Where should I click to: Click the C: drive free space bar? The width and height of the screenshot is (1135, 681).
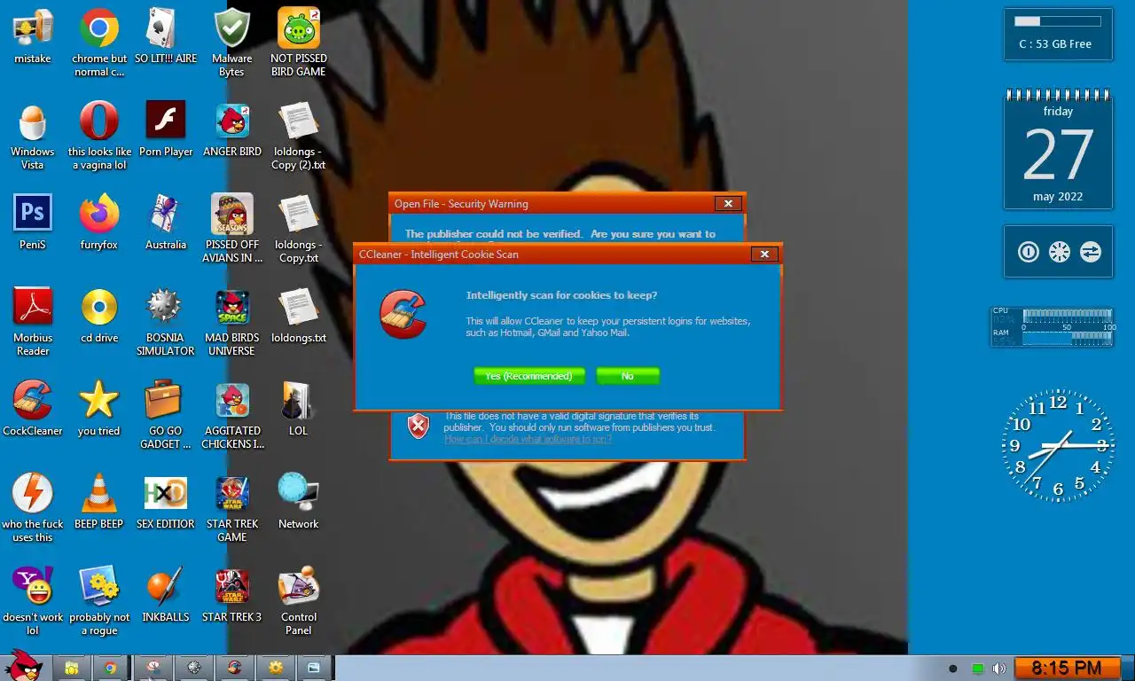point(1058,21)
